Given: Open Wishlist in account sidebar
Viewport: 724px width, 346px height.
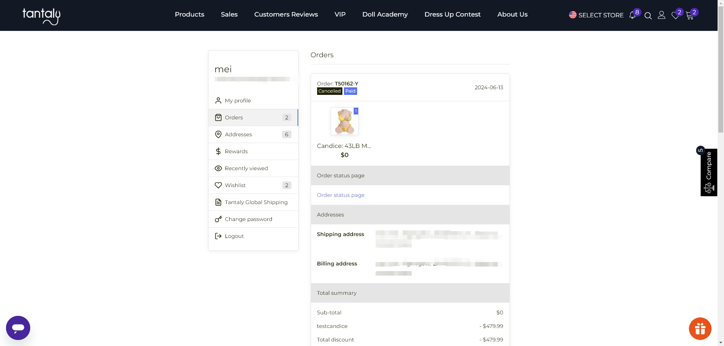Looking at the screenshot, I should pyautogui.click(x=253, y=185).
